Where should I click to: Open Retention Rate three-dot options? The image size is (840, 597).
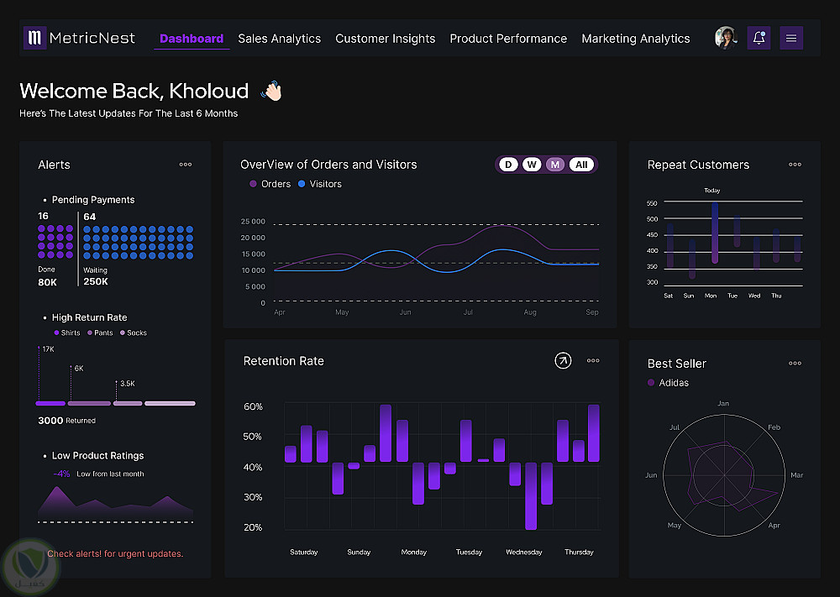click(x=593, y=361)
